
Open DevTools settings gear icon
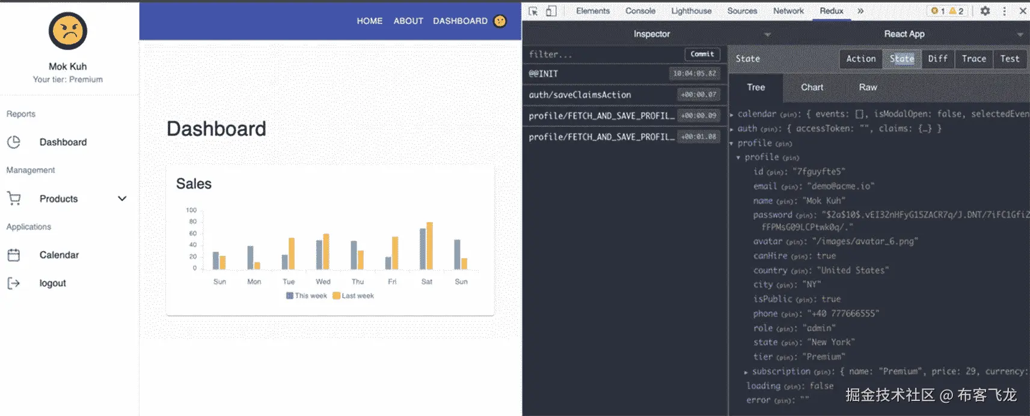coord(985,11)
